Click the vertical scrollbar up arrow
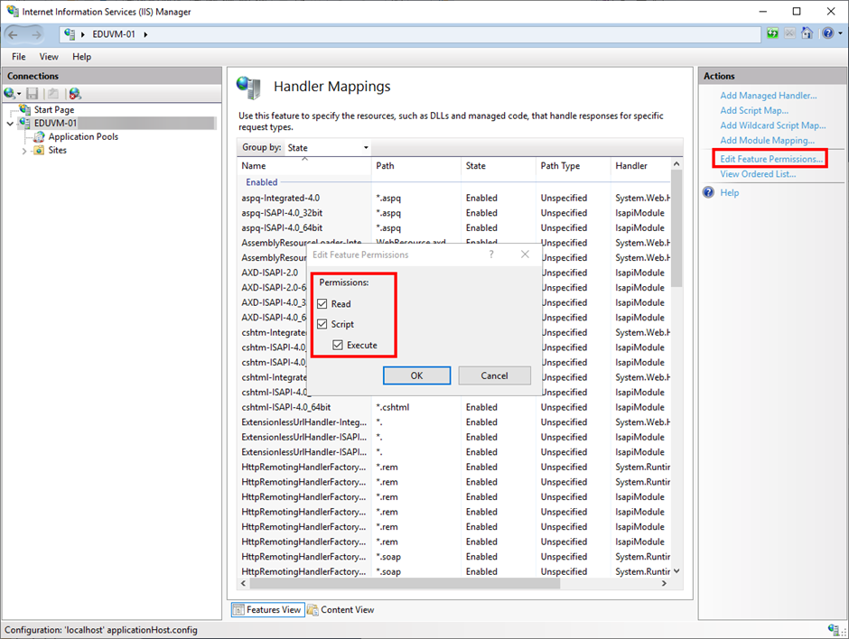The image size is (849, 639). [676, 163]
